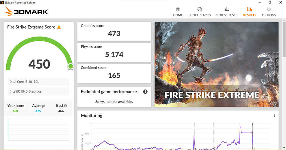This screenshot has height=150, width=286.
Task: Click the Intel(R) UHD Graphics entry
Action: (x=38, y=91)
